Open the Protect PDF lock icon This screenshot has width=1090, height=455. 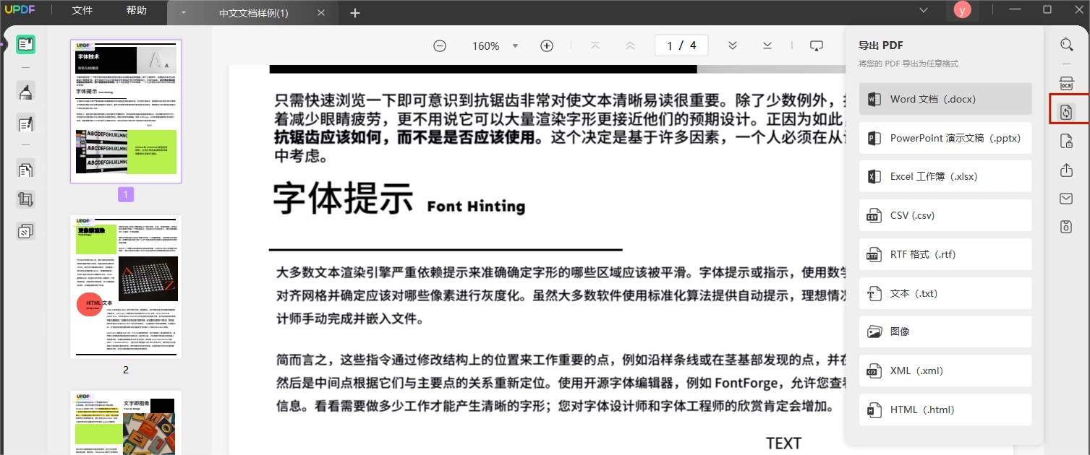(1066, 141)
